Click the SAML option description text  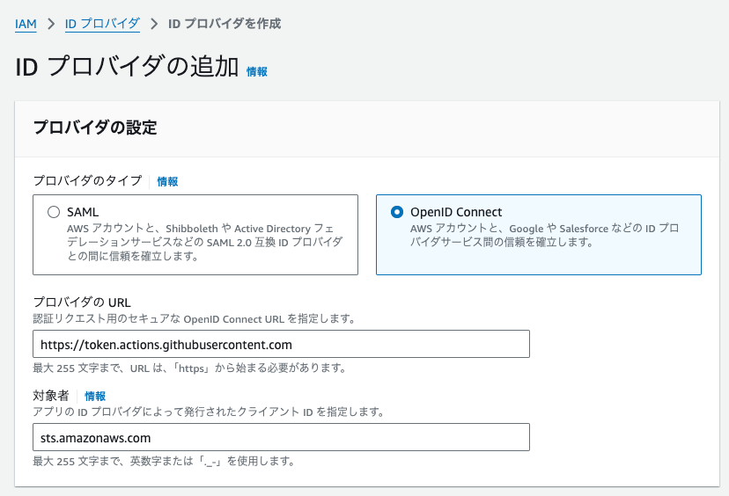[204, 242]
